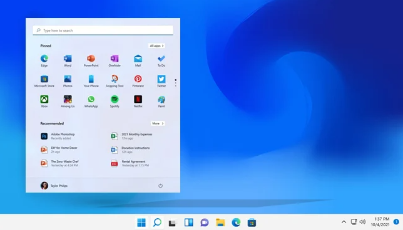Viewport: 403px width, 230px height.
Task: Open the notification badge in tray
Action: click(396, 221)
